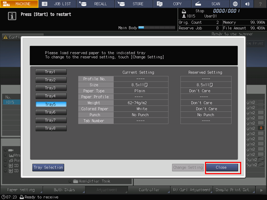
Task: Click the Tab Number row label
Action: (x=96, y=121)
